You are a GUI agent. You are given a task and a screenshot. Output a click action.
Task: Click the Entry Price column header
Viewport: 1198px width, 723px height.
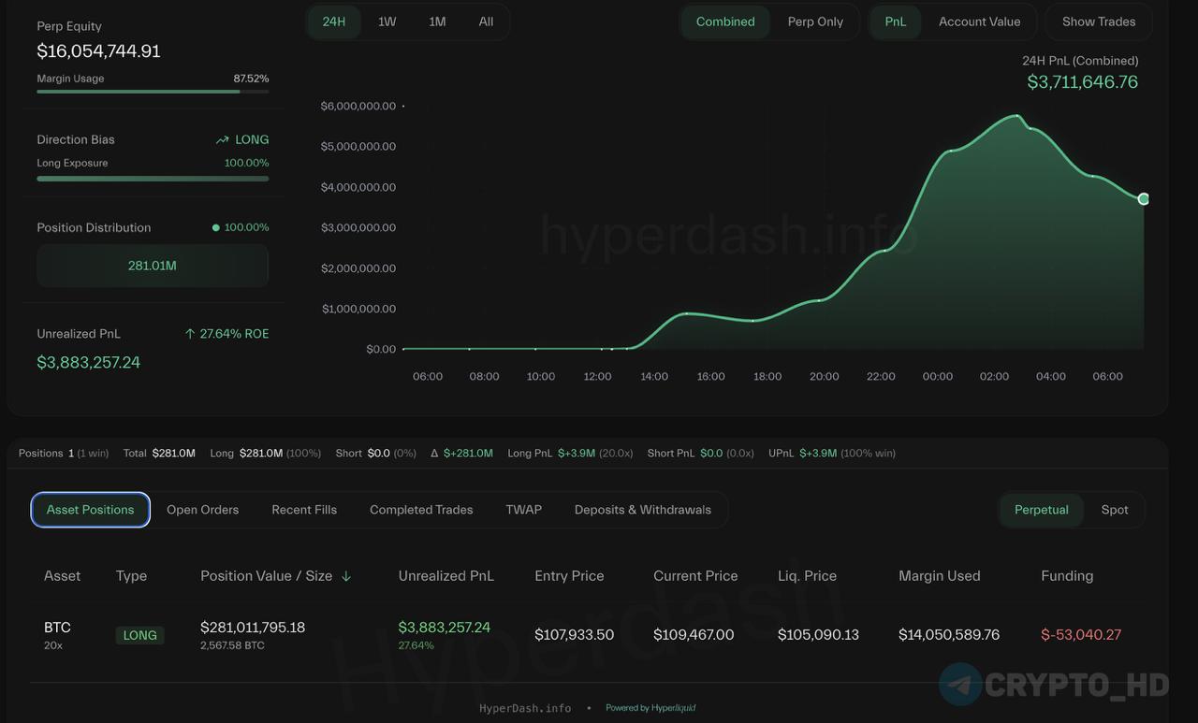(569, 576)
